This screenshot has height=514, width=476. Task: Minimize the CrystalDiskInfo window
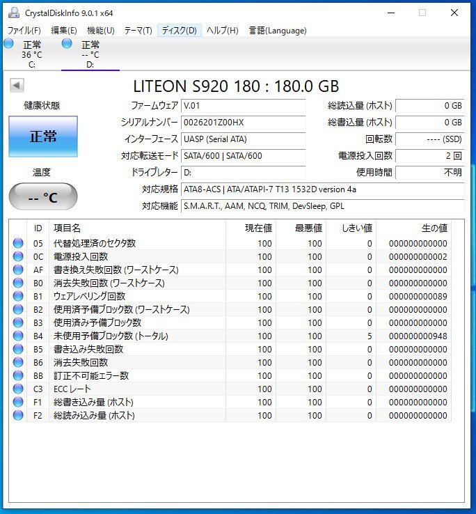click(x=391, y=13)
